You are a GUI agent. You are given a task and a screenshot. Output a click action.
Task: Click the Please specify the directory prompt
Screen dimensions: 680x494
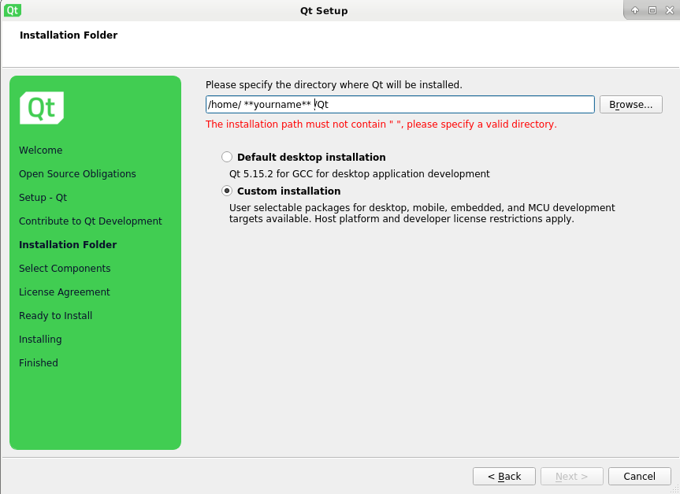click(x=334, y=84)
